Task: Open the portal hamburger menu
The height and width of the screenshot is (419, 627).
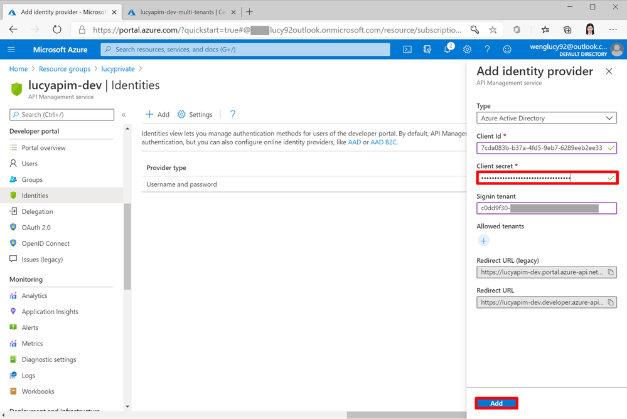Action: (x=11, y=50)
